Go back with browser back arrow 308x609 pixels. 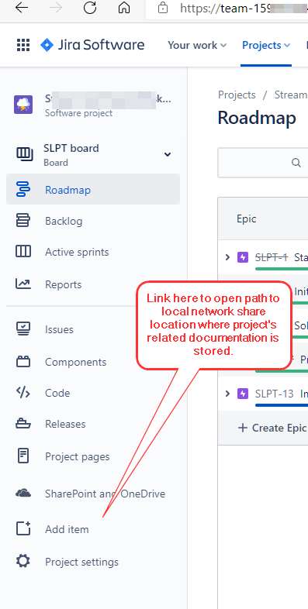[x=22, y=8]
